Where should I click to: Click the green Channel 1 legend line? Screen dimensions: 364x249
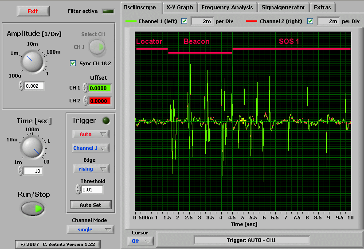(x=131, y=21)
